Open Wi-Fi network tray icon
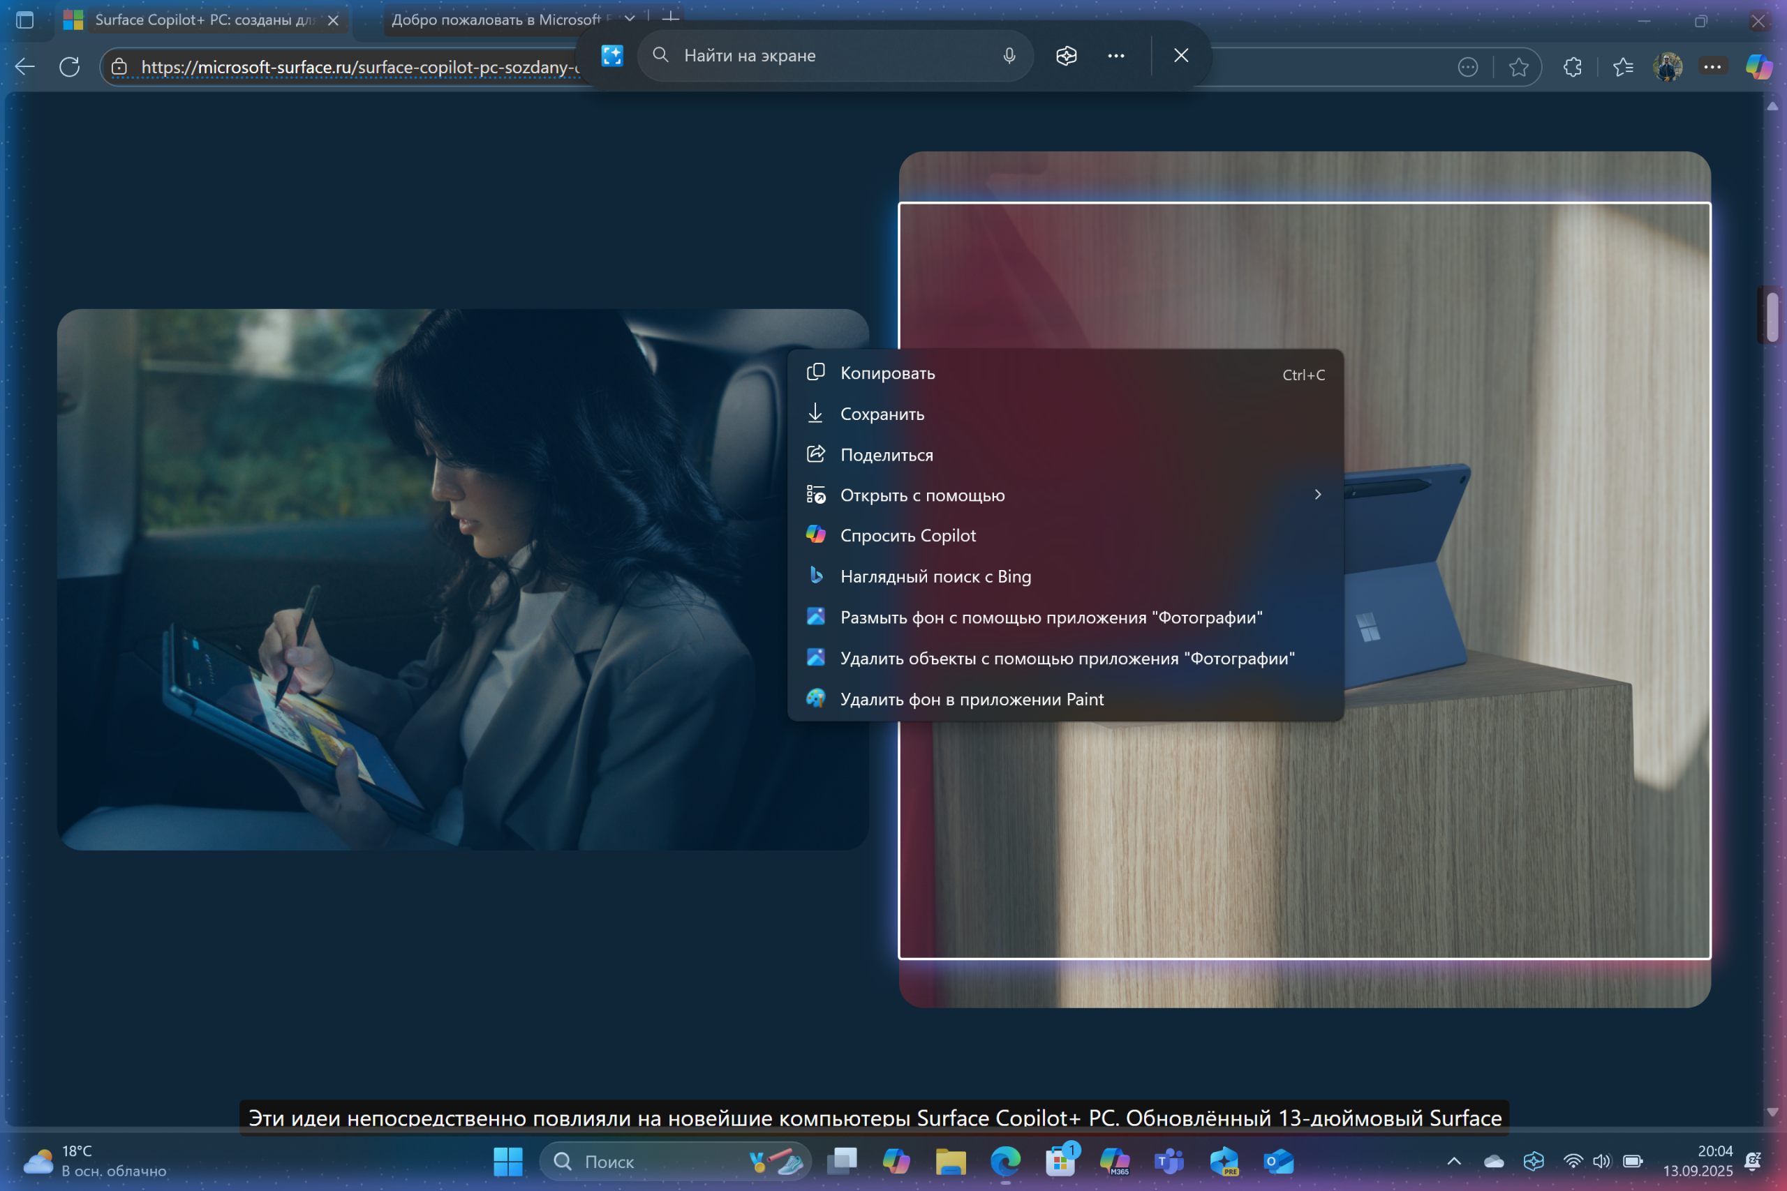Screen dimensions: 1787x1191 [x=1573, y=1160]
